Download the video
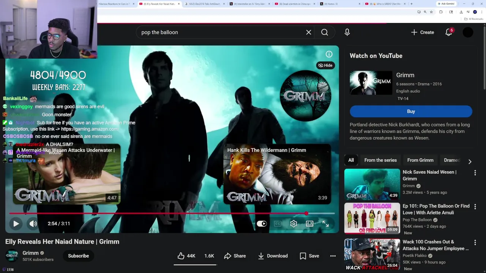Screen dimensions: 486x273 tap(273, 256)
